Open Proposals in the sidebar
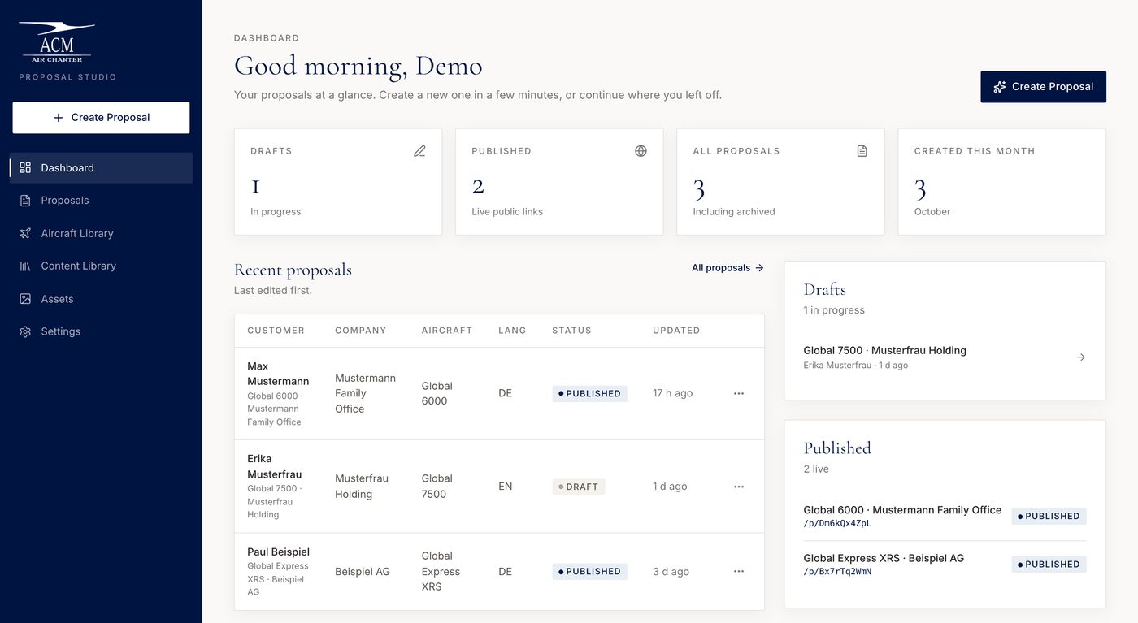The height and width of the screenshot is (623, 1138). tap(101, 201)
